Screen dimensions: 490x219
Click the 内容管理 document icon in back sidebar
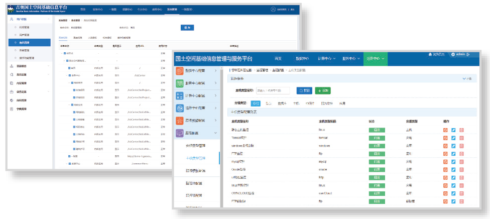[x=12, y=83]
